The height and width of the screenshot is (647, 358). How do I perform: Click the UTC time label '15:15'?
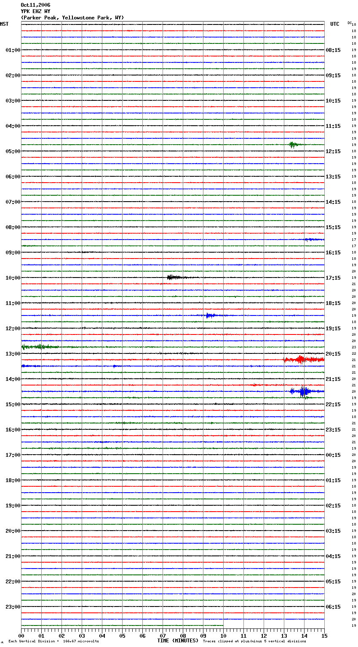pos(333,227)
